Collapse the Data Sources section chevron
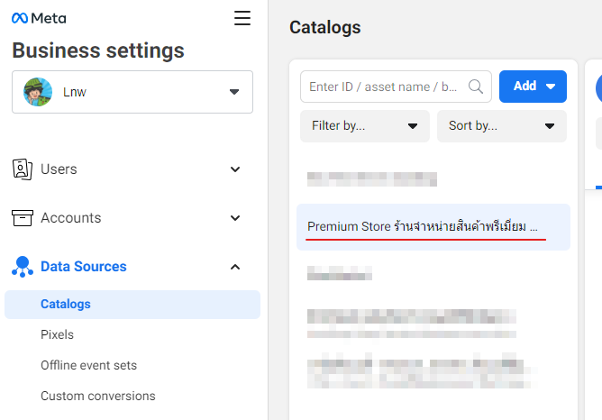 coord(235,267)
